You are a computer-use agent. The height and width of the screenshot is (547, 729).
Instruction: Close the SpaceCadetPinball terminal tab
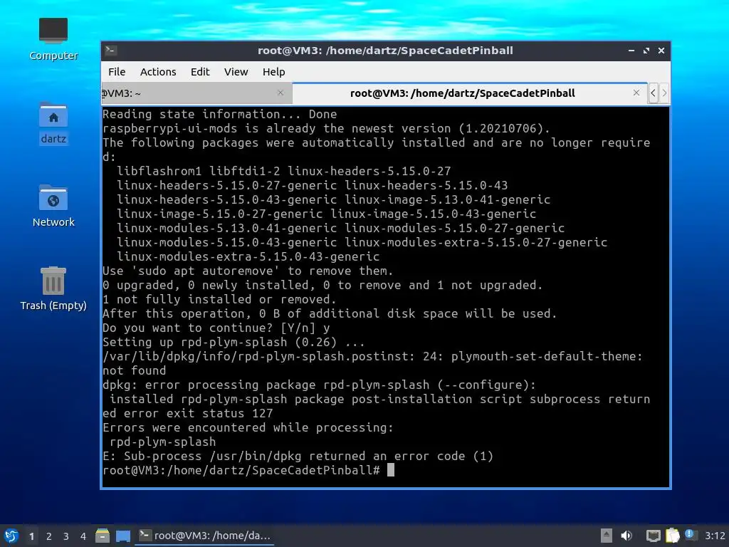pos(636,93)
